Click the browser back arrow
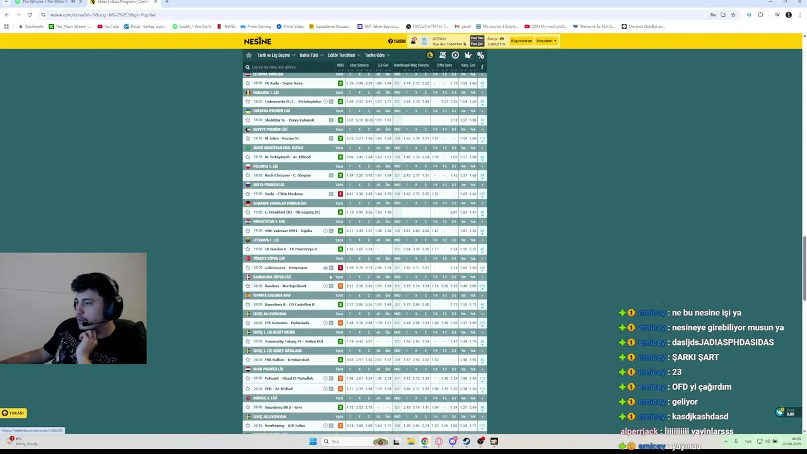Viewport: 807px width, 454px height. pos(6,15)
